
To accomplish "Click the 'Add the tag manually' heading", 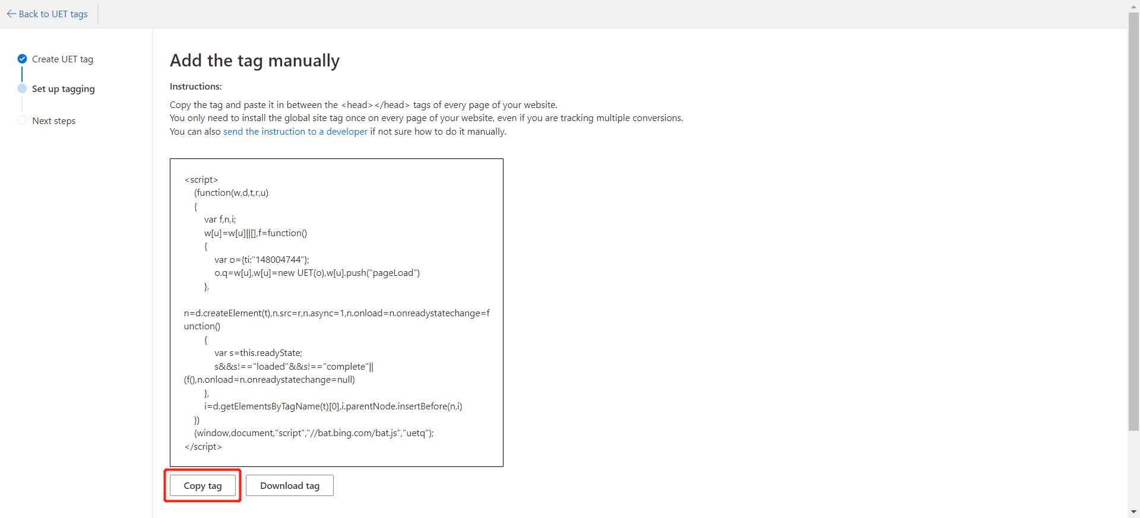I will [255, 61].
